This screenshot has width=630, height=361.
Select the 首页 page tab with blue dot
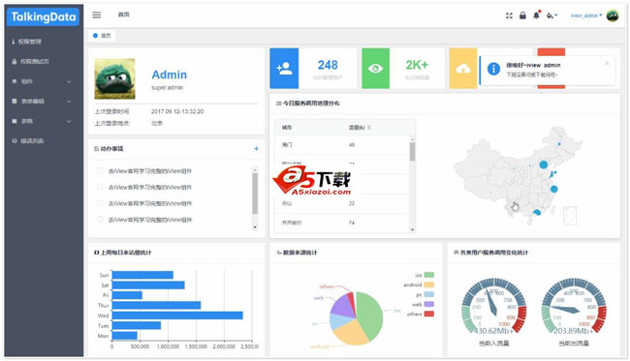[x=102, y=36]
